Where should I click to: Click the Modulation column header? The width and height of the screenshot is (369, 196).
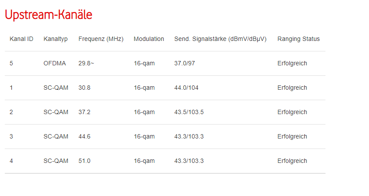(x=149, y=39)
